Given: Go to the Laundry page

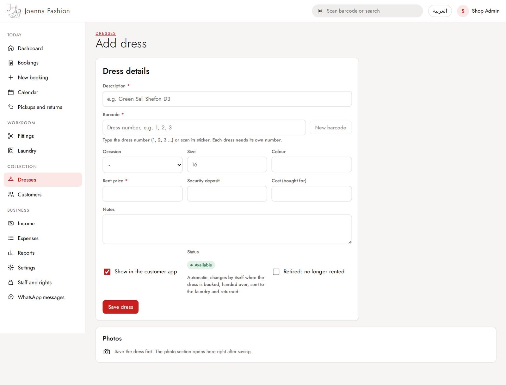Looking at the screenshot, I should [43, 151].
